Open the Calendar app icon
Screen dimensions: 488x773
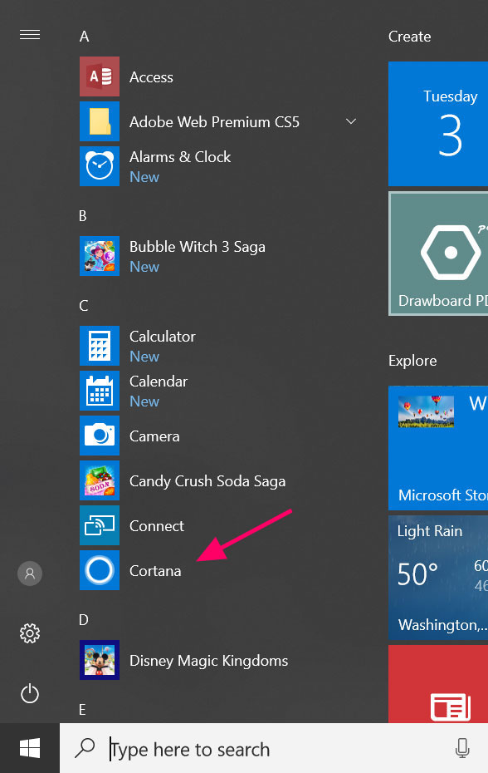[x=100, y=391]
